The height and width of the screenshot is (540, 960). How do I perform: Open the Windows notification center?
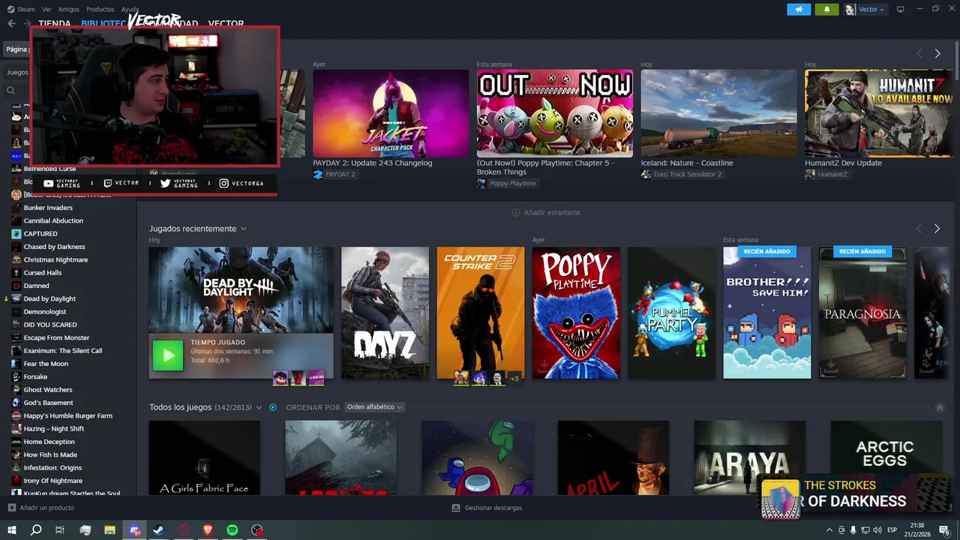944,530
